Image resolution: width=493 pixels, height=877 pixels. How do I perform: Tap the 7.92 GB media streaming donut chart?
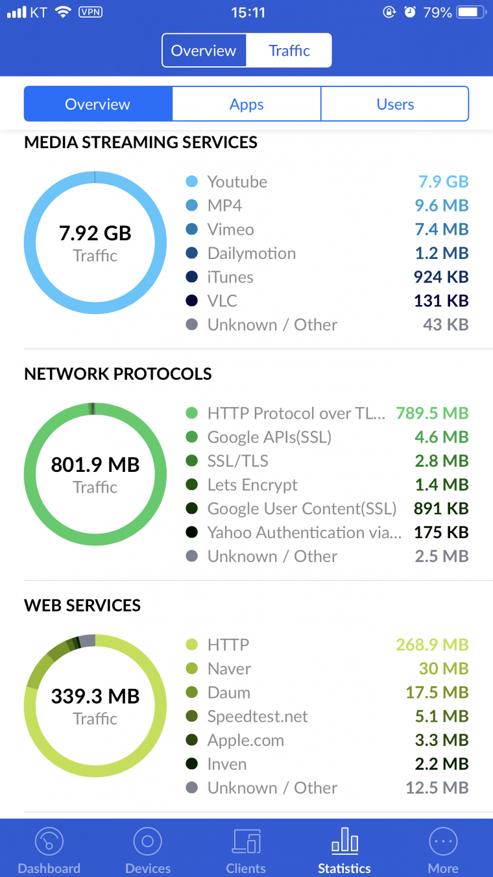[95, 243]
